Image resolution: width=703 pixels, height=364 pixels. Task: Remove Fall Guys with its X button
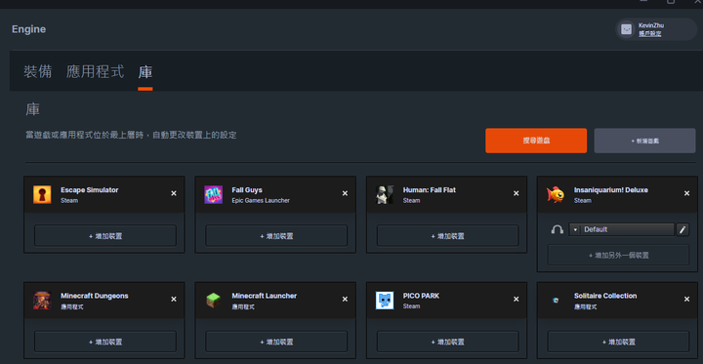pyautogui.click(x=345, y=193)
